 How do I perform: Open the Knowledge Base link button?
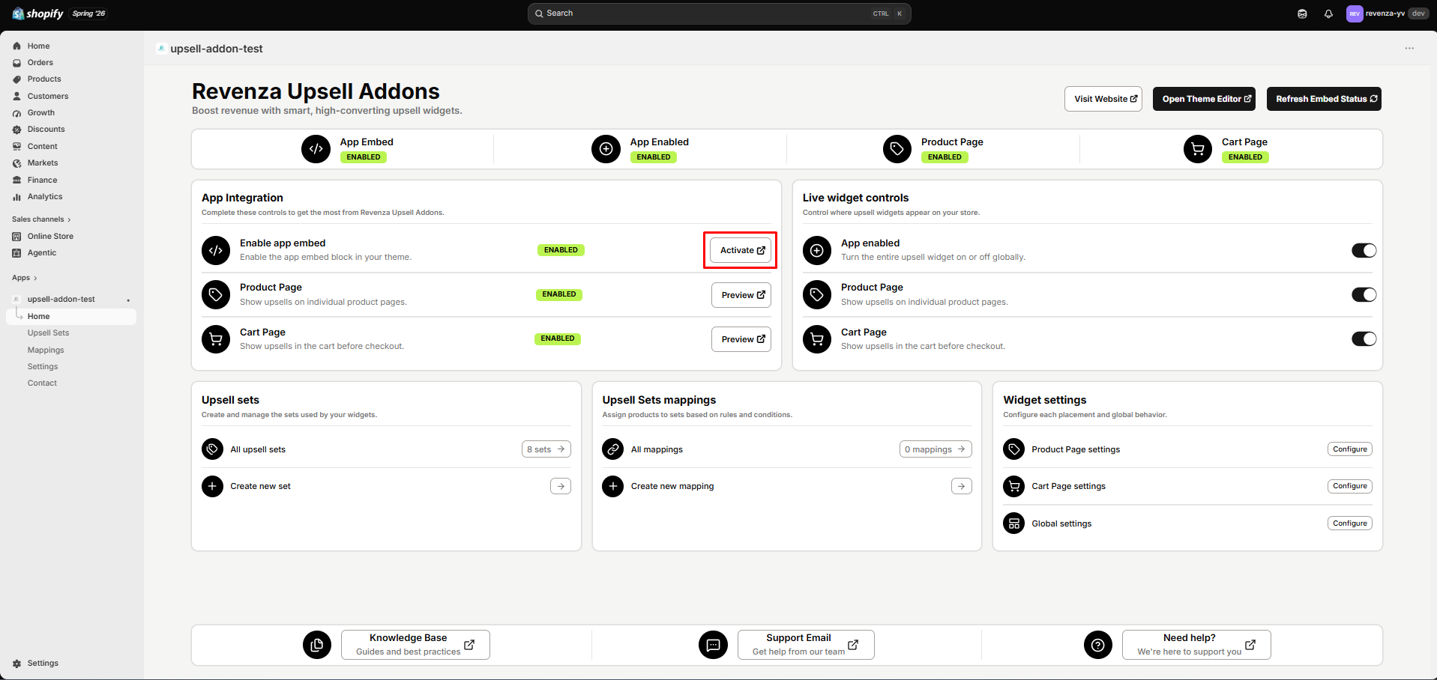[415, 645]
